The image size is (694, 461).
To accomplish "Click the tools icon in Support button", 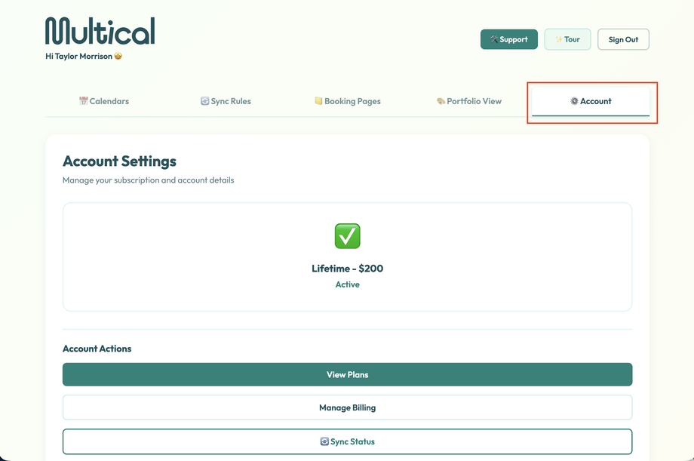I will pos(494,39).
